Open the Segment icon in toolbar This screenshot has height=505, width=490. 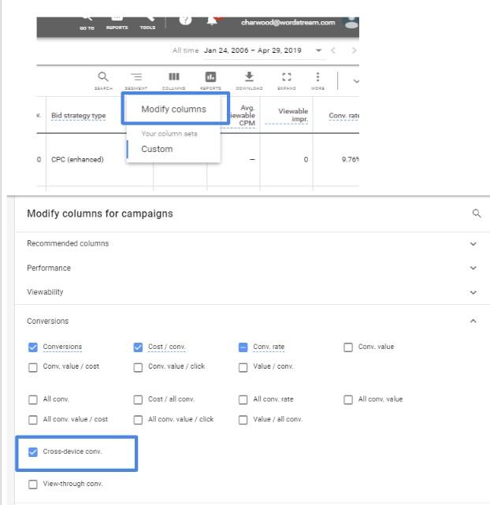tap(136, 77)
